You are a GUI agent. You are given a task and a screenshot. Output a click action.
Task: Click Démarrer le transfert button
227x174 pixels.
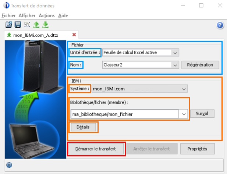pos(96,149)
